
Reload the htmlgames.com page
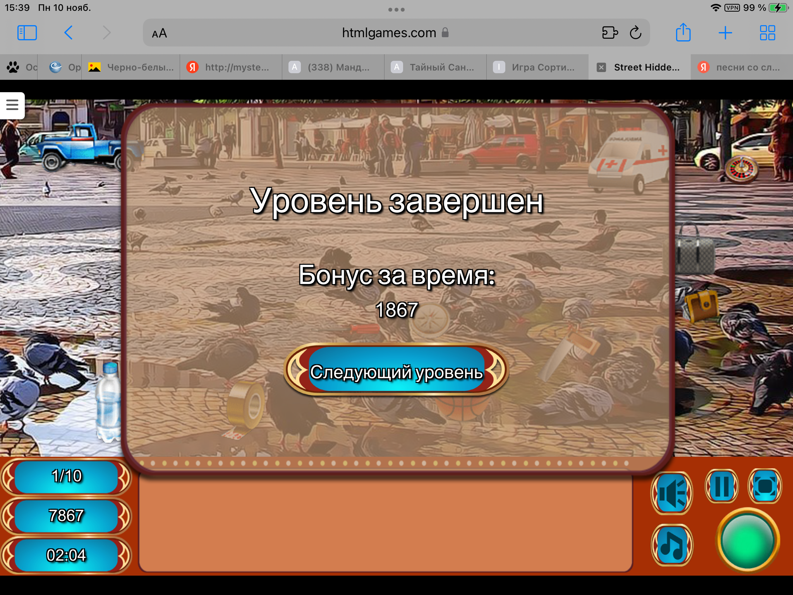click(635, 33)
